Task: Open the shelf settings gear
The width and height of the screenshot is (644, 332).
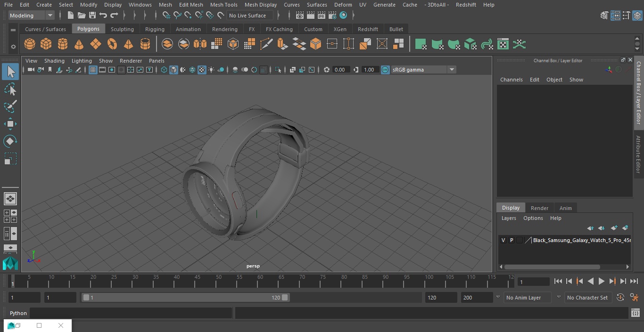Action: [13, 46]
